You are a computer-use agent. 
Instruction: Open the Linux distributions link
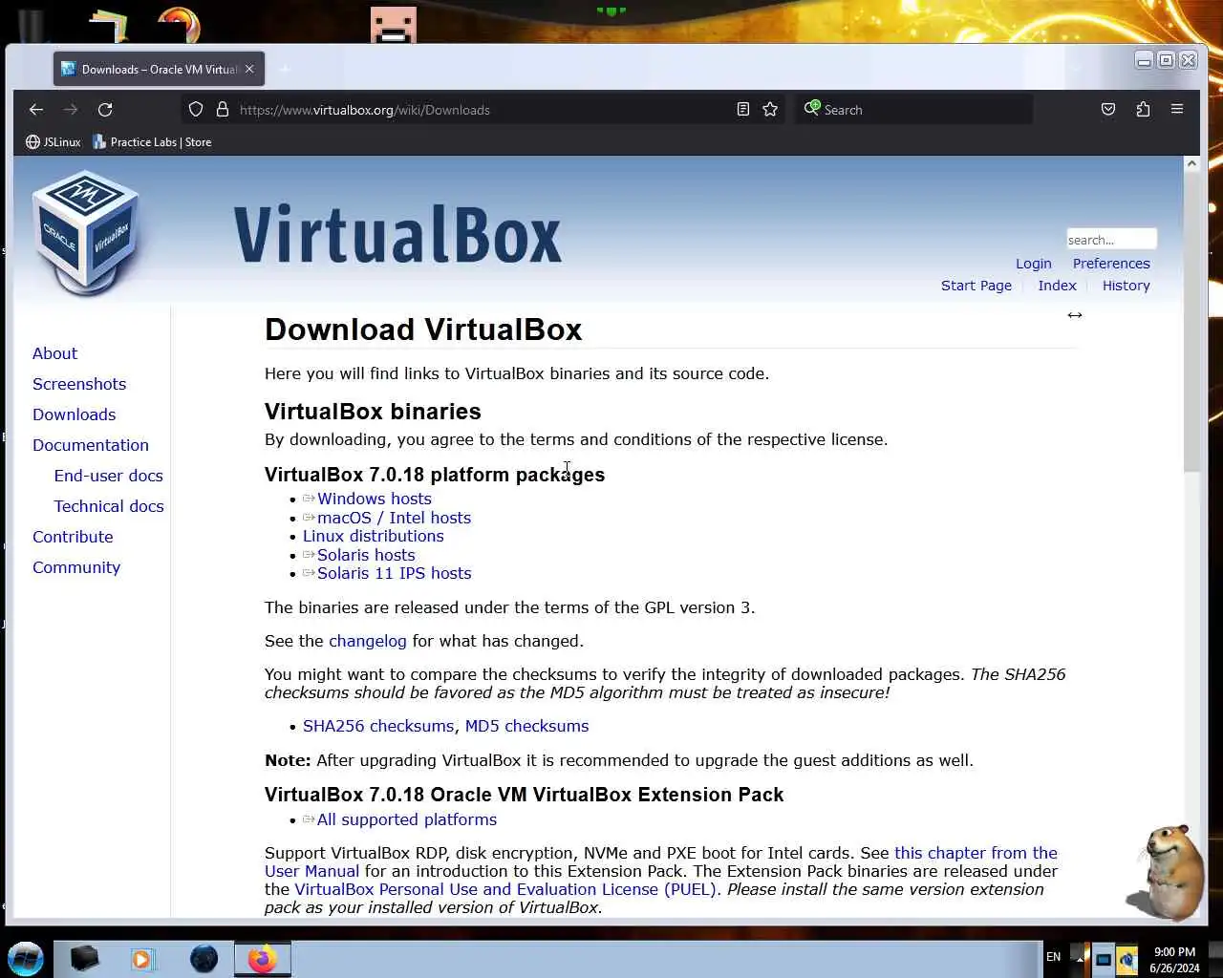click(373, 536)
